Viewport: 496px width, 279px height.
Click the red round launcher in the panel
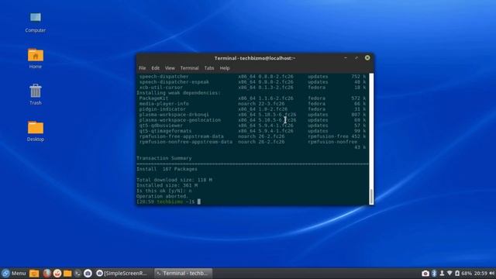tap(57, 274)
